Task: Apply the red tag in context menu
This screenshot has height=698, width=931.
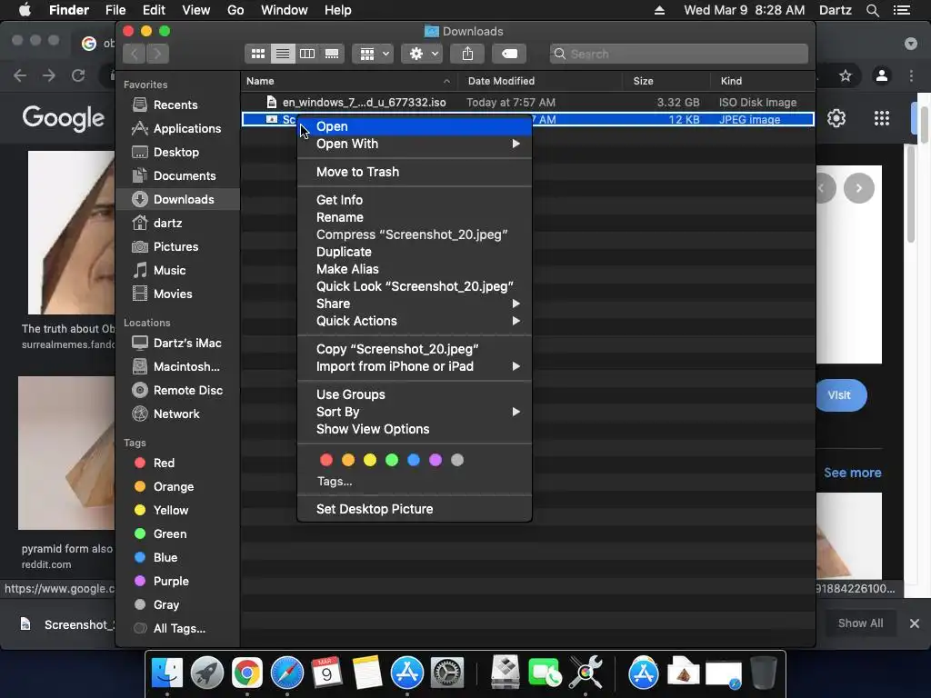Action: [x=326, y=460]
